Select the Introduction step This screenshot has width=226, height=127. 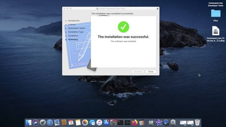[74, 20]
